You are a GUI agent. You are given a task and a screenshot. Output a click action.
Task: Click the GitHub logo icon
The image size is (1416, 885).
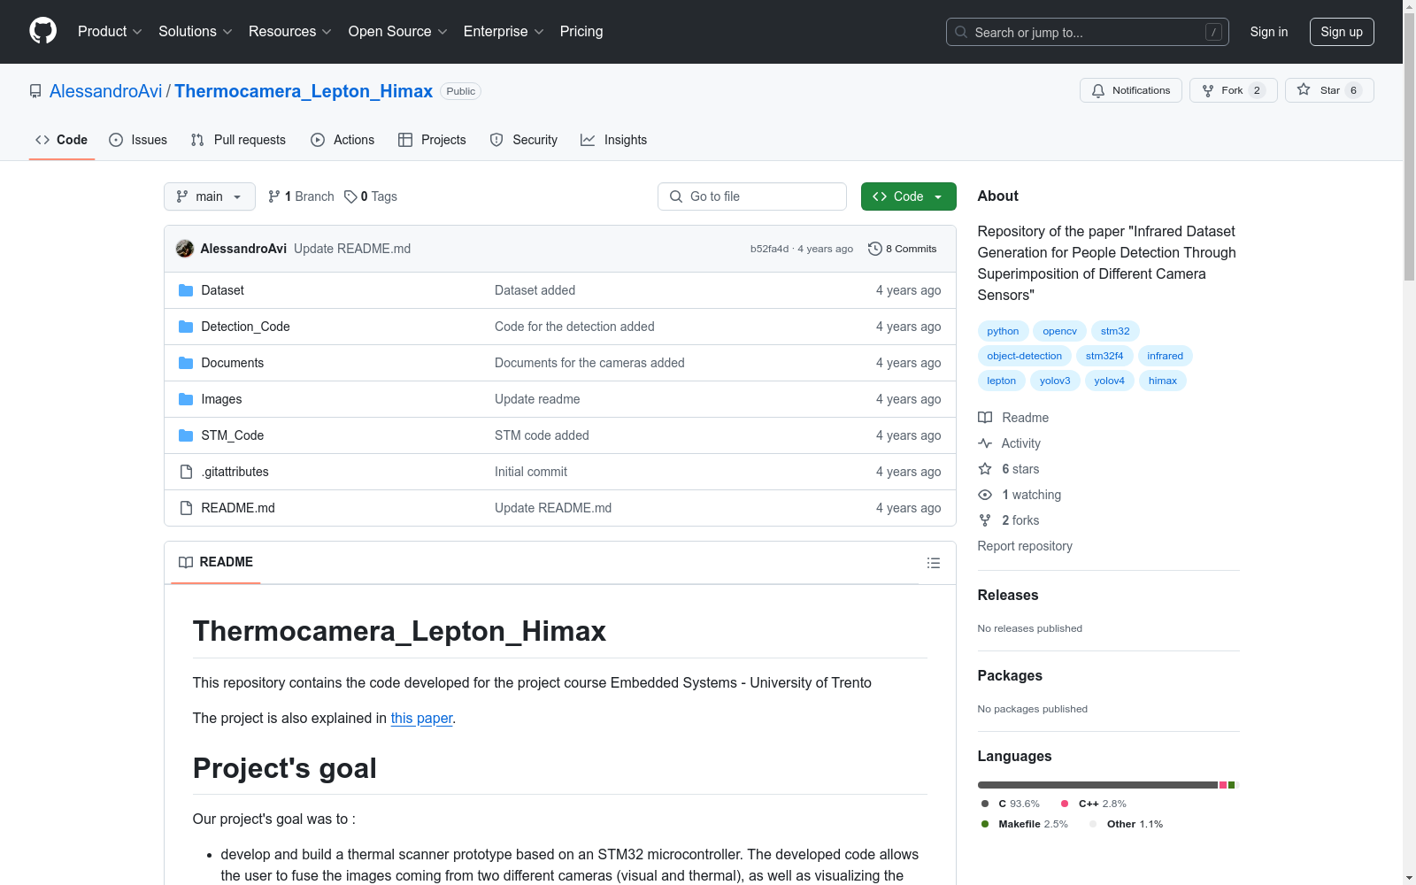42,31
